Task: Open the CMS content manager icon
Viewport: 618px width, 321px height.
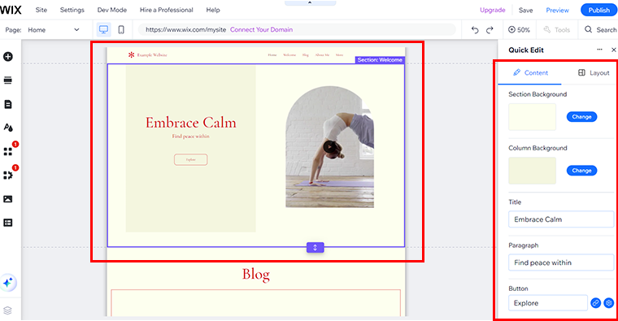Action: pyautogui.click(x=8, y=223)
